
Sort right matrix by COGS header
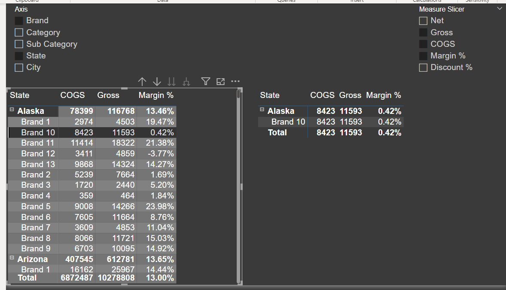pyautogui.click(x=323, y=95)
